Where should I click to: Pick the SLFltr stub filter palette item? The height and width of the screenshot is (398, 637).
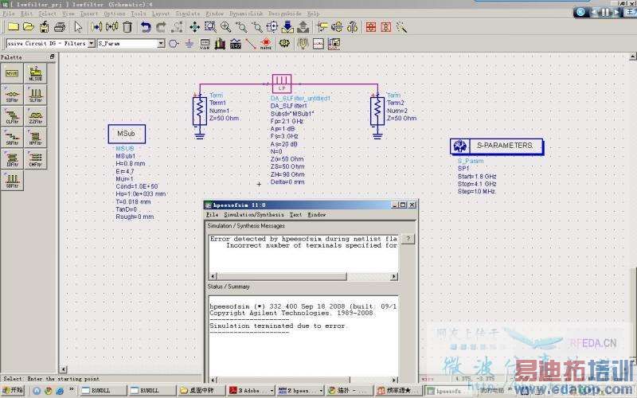[x=35, y=96]
